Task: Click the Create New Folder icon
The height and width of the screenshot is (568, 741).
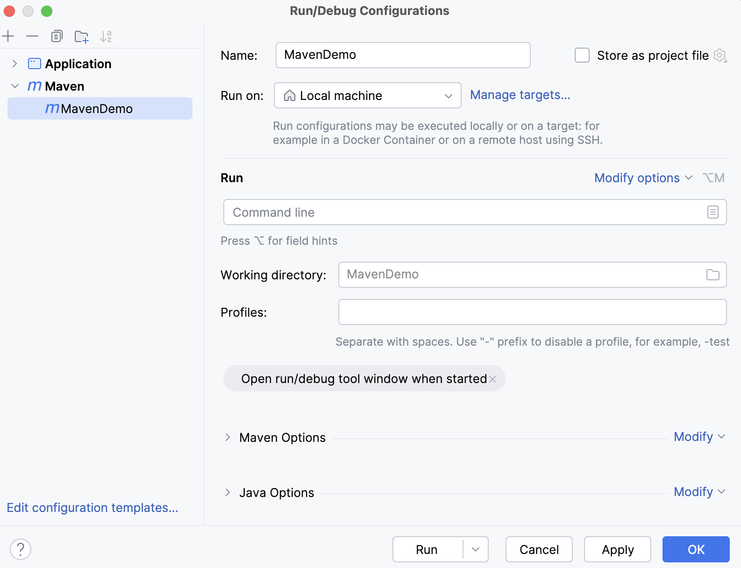Action: coord(81,36)
